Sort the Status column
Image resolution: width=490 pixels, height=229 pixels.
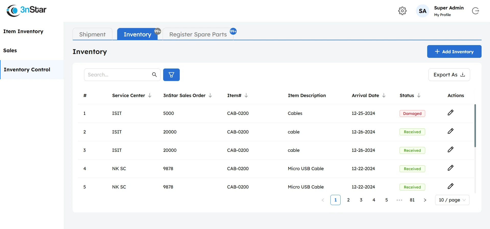(x=419, y=96)
